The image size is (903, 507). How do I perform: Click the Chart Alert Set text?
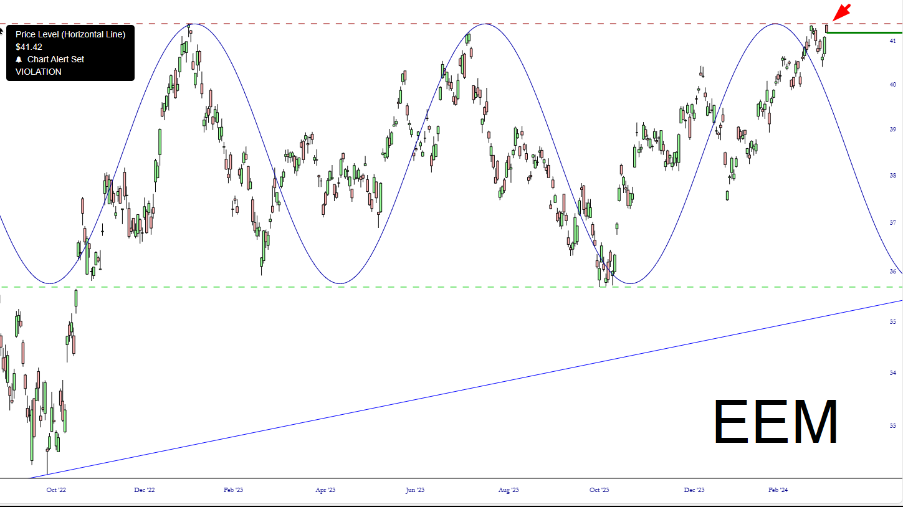coord(55,59)
